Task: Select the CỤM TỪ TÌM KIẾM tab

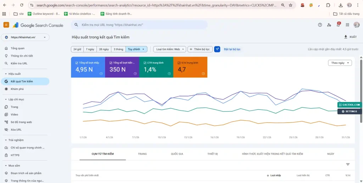Action: (x=102, y=154)
